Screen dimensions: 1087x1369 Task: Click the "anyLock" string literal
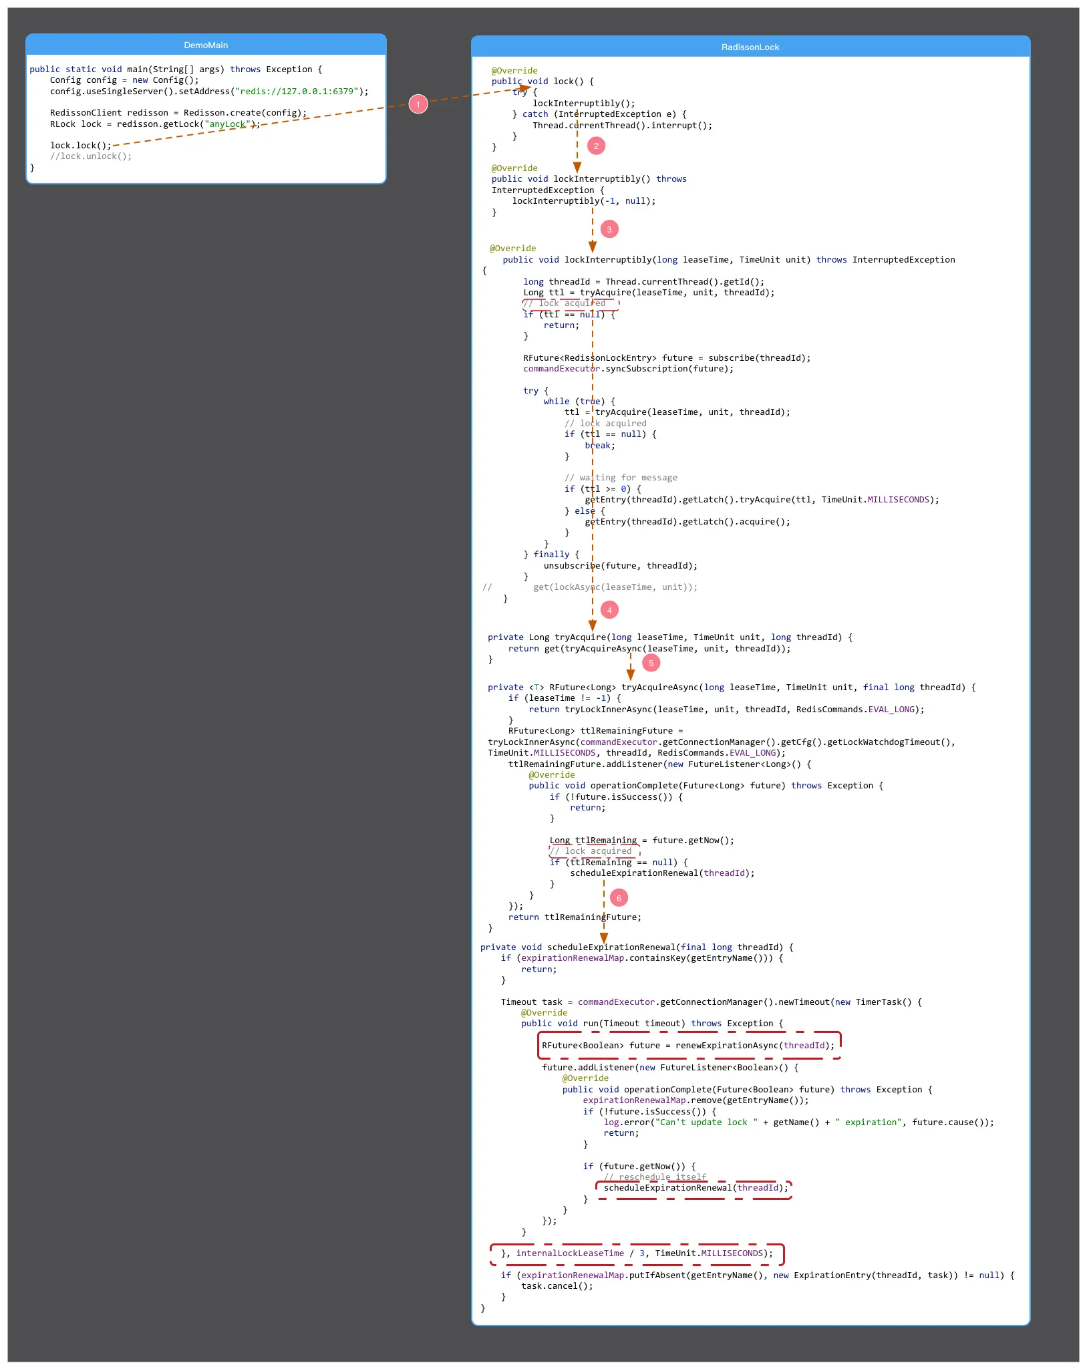click(227, 124)
